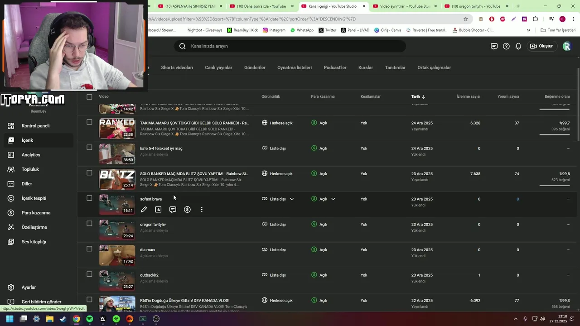Open the WhatsApp bookmark
Viewport: 580px width, 326px height.
click(x=302, y=30)
